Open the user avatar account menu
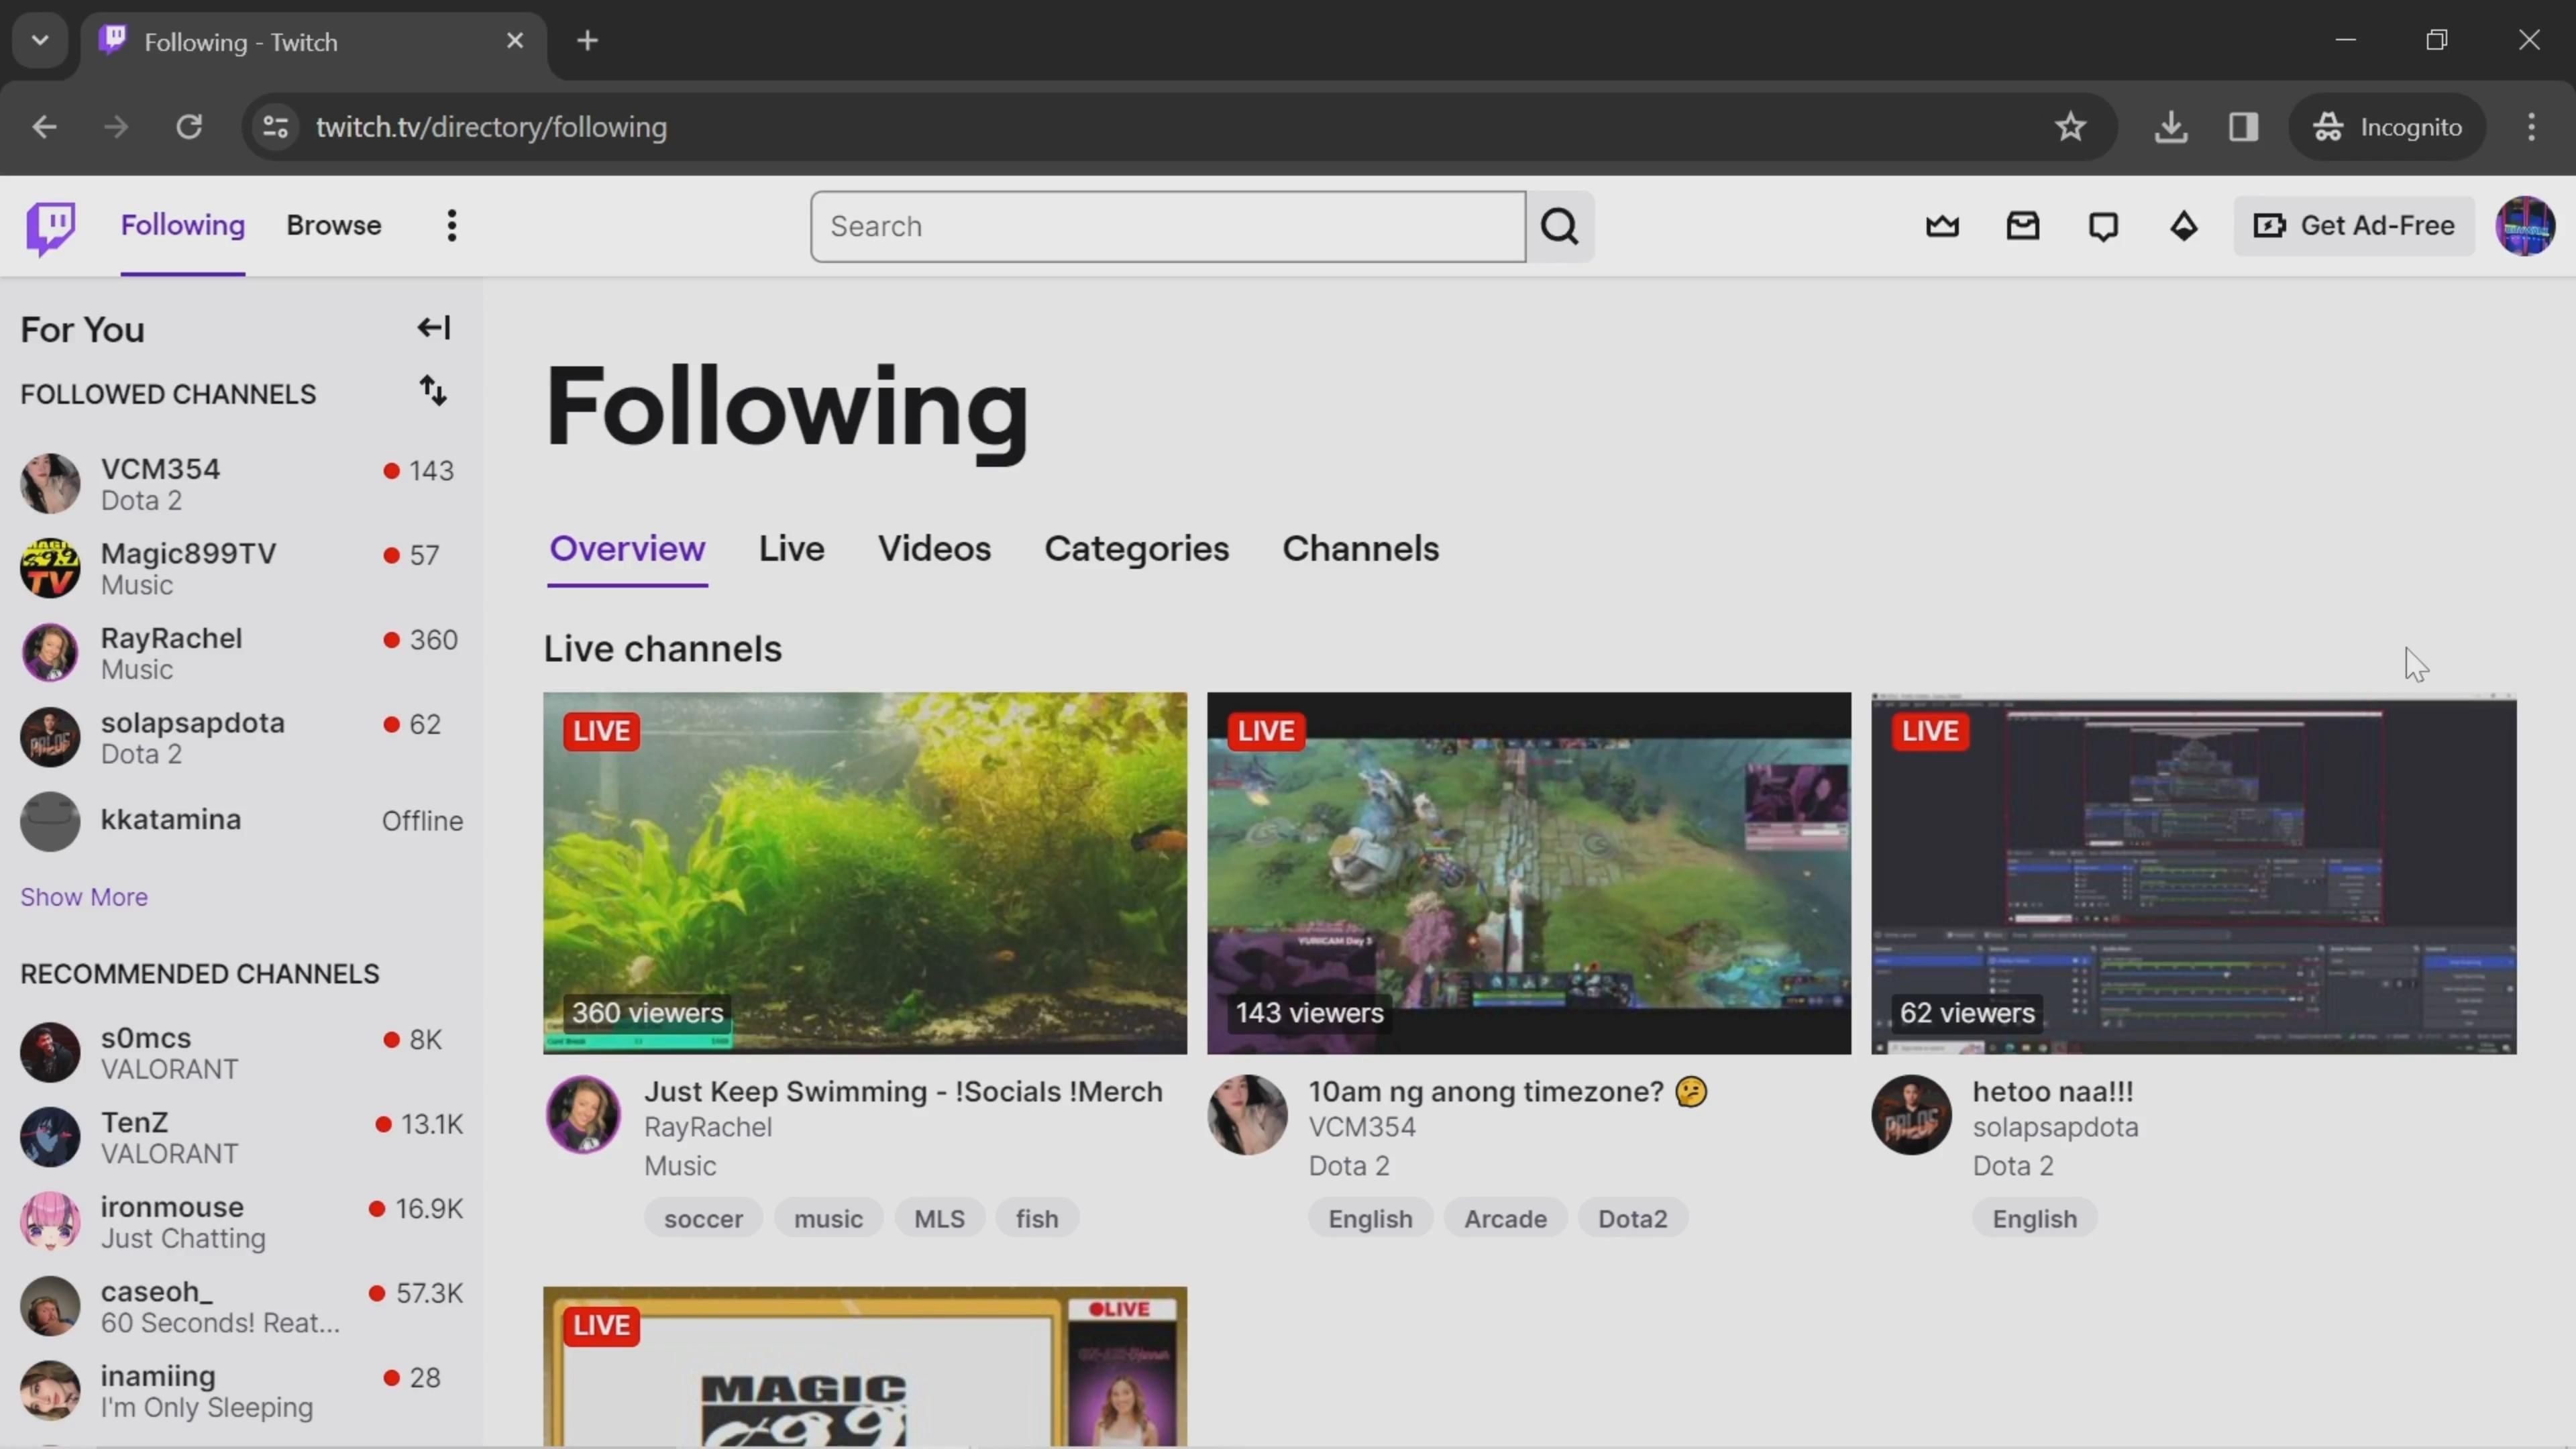 click(x=2525, y=227)
